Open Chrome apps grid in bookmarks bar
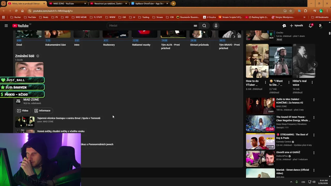The height and width of the screenshot is (186, 331). click(3, 17)
